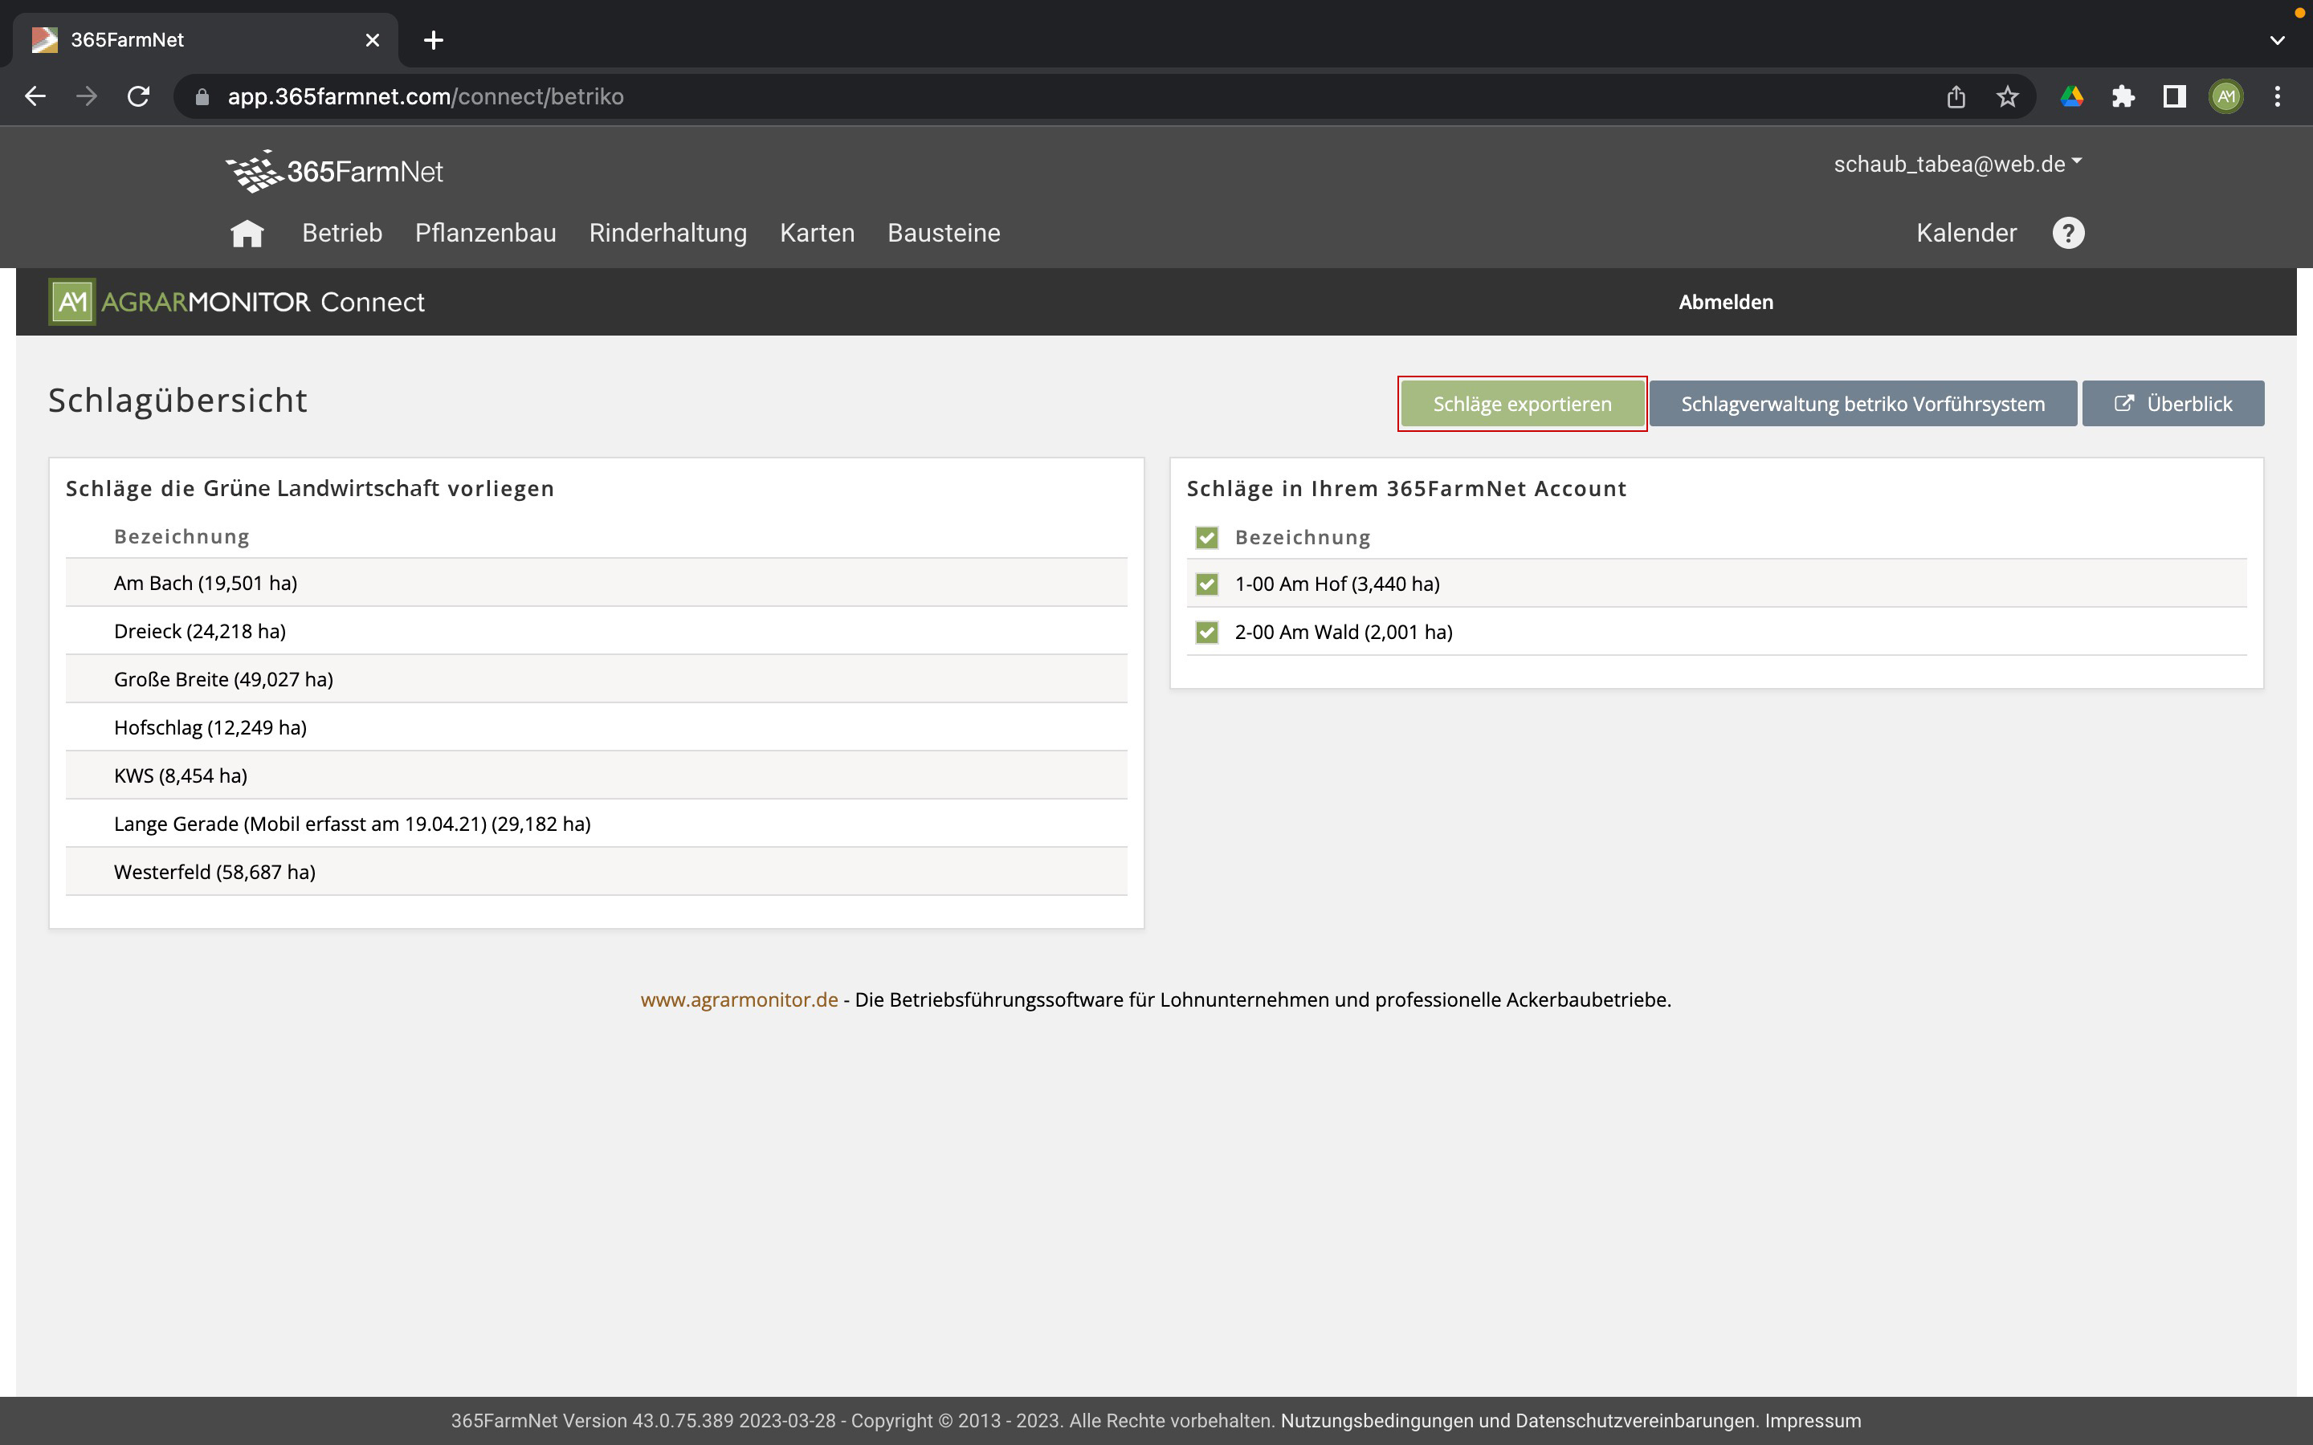Click the Bezeichnung header in left table

[182, 537]
